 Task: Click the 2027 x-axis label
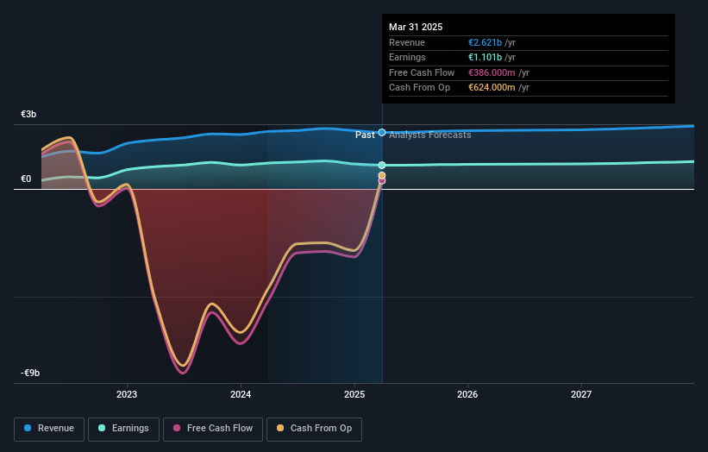click(x=581, y=394)
